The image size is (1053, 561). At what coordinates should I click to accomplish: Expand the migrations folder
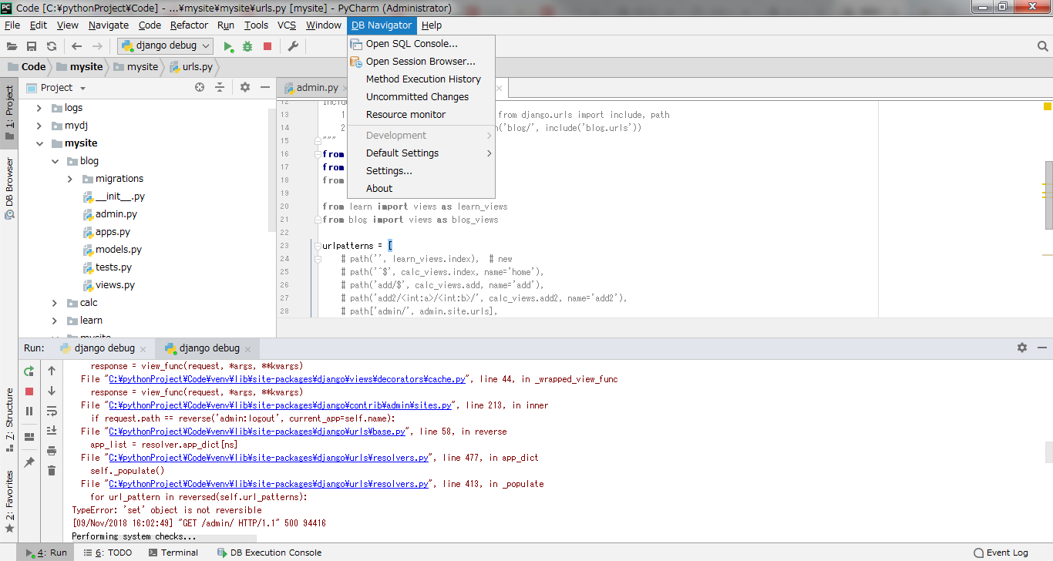pyautogui.click(x=70, y=179)
